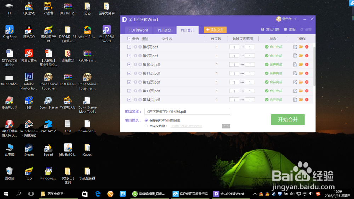
Task: Open Edge browser from taskbar
Action: pos(98,194)
